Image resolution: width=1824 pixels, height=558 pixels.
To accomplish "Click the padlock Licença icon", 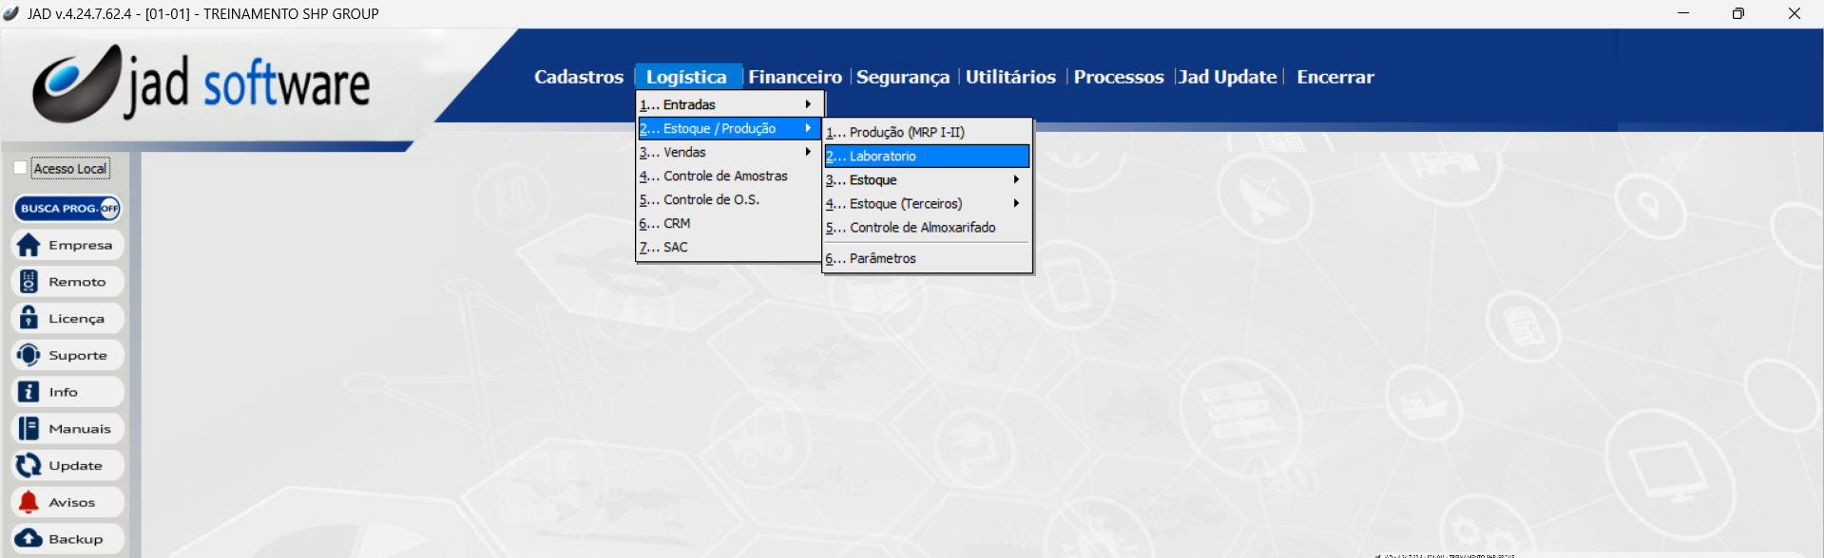I will click(29, 318).
